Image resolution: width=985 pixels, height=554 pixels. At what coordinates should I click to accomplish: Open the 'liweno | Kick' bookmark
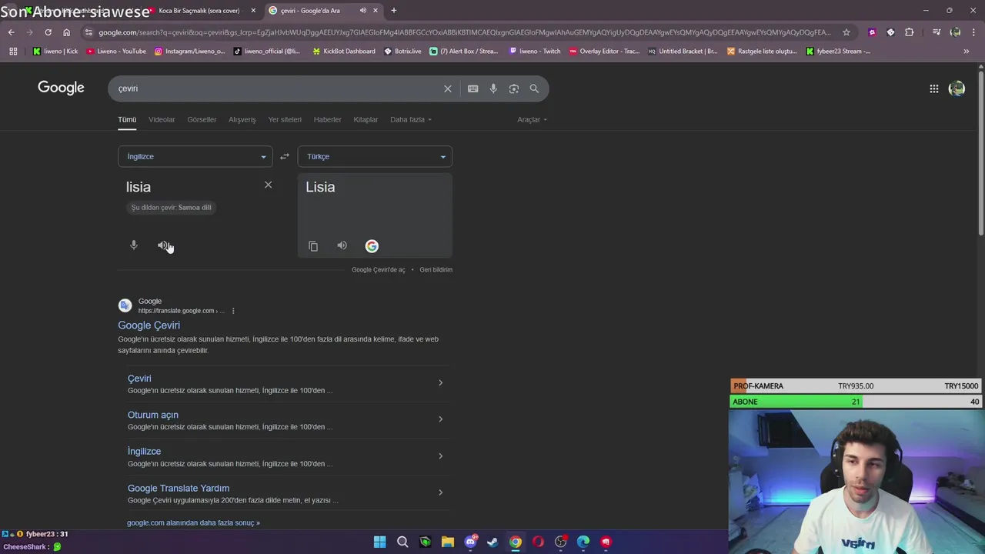[55, 52]
